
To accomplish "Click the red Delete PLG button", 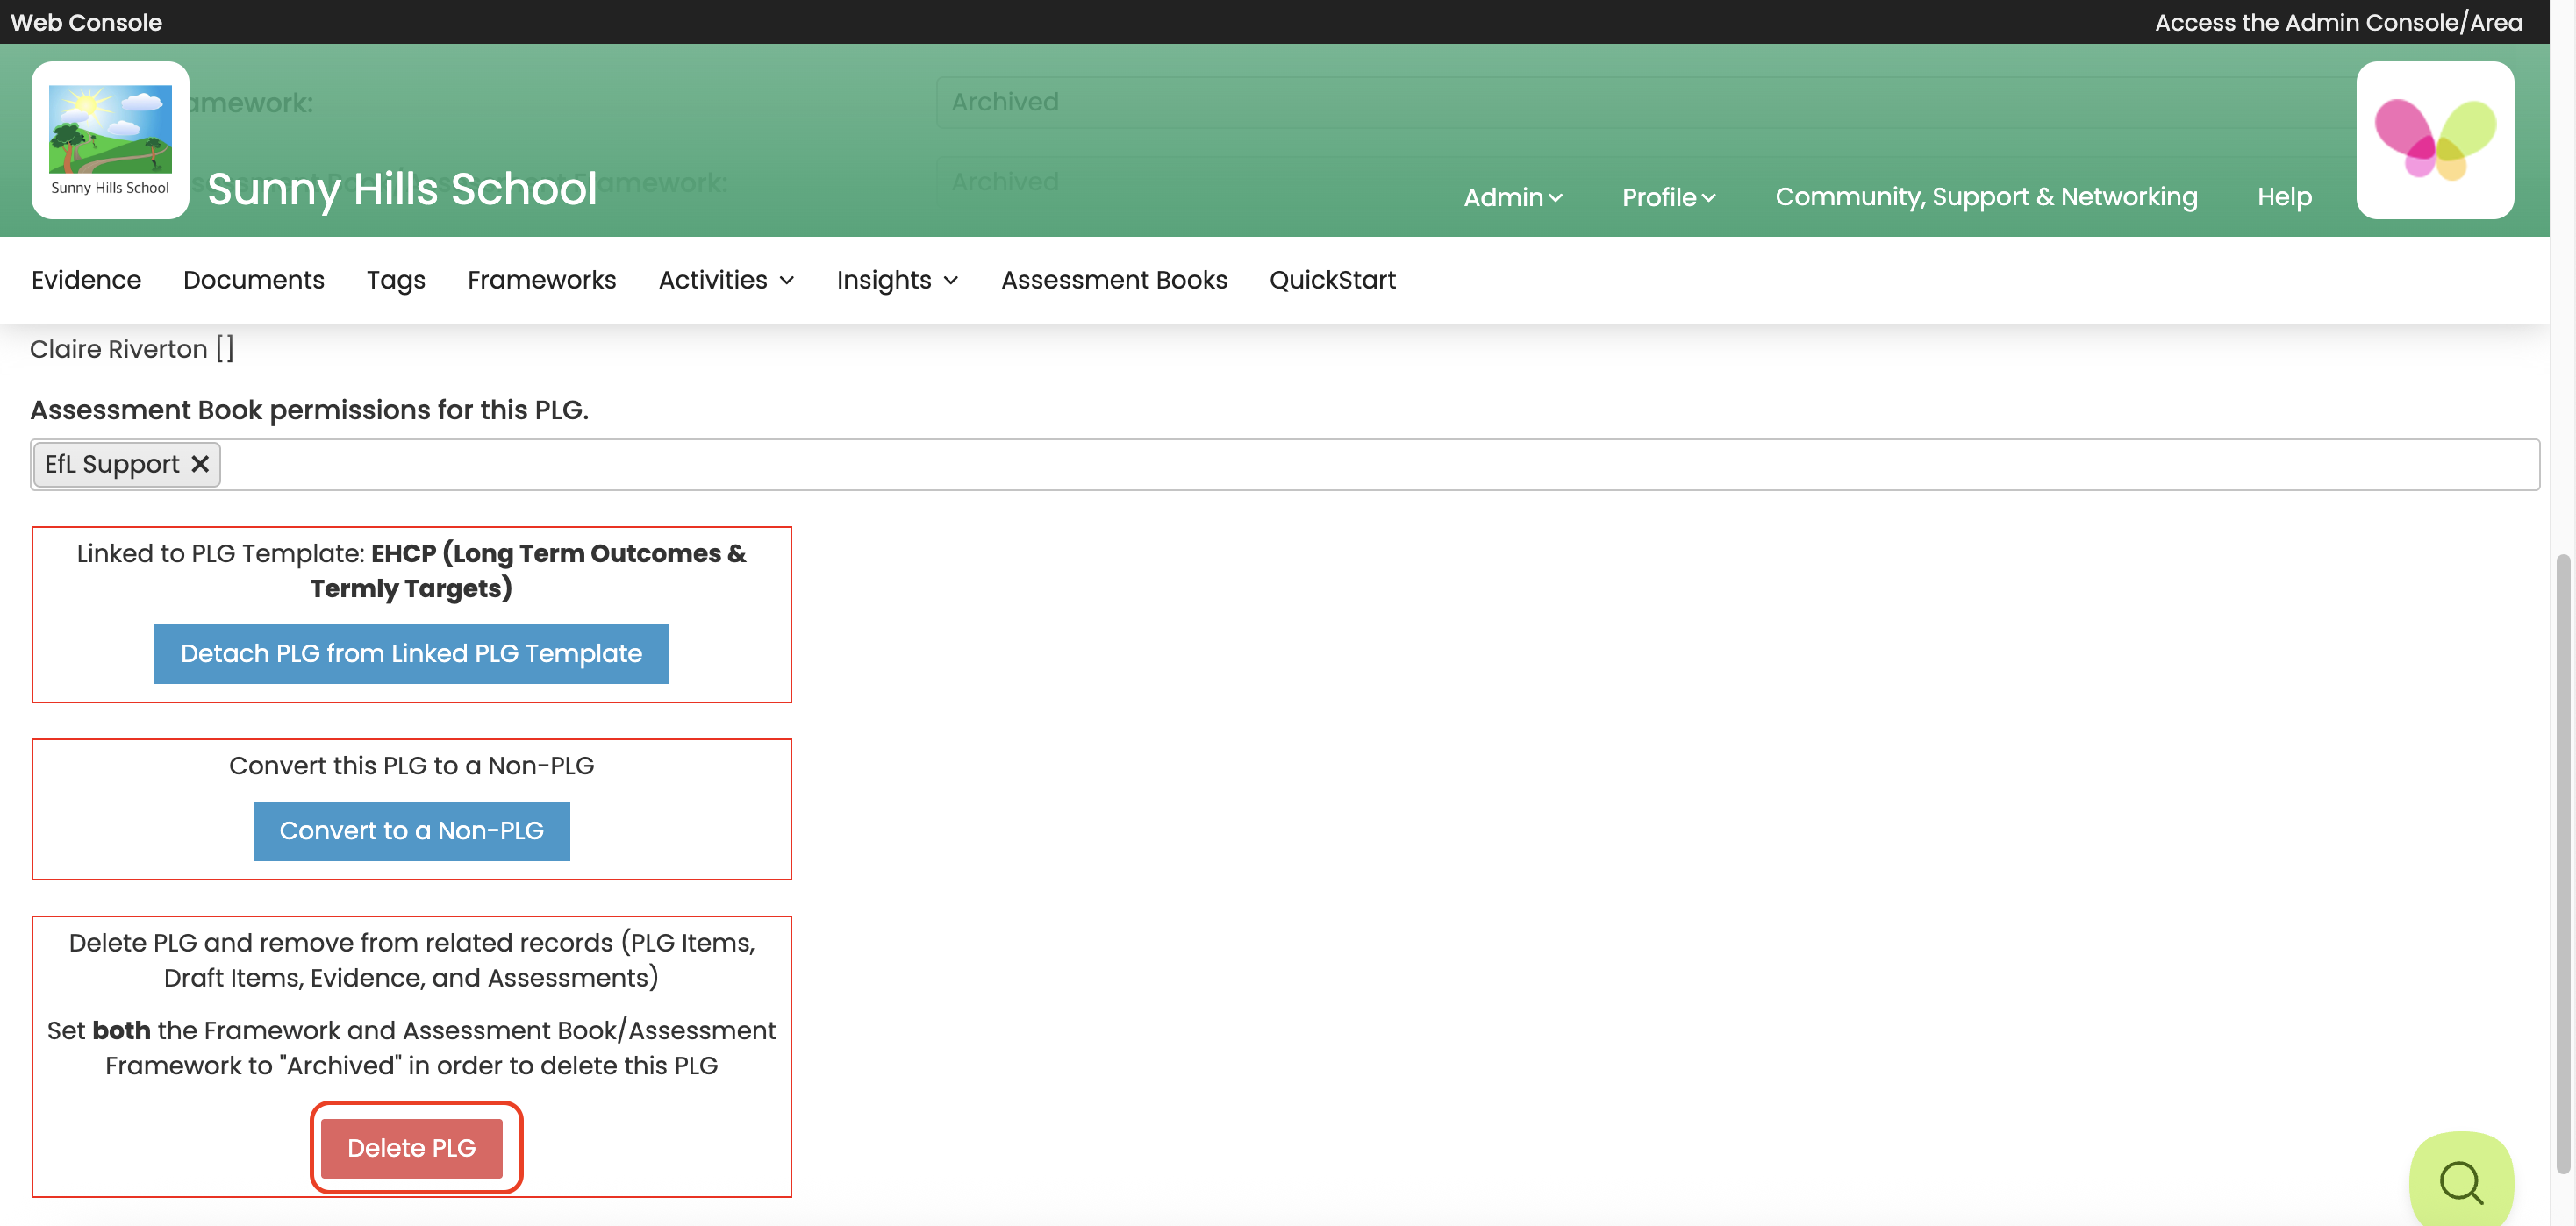I will [411, 1148].
